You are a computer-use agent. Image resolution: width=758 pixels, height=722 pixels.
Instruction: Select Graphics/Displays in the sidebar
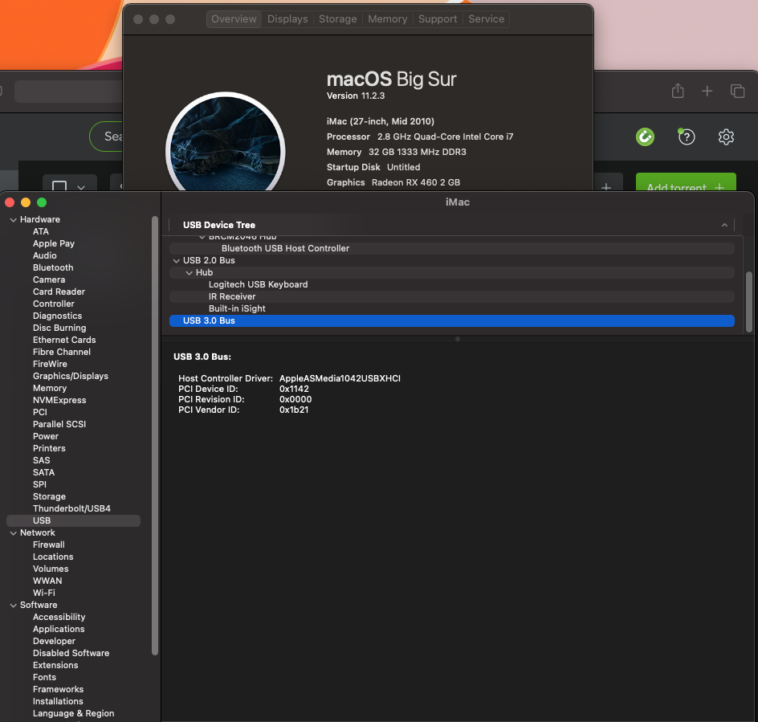pyautogui.click(x=71, y=376)
